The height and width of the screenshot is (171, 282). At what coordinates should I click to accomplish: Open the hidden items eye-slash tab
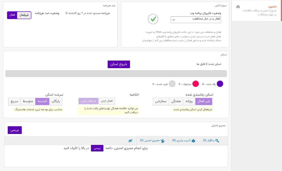(x=130, y=141)
